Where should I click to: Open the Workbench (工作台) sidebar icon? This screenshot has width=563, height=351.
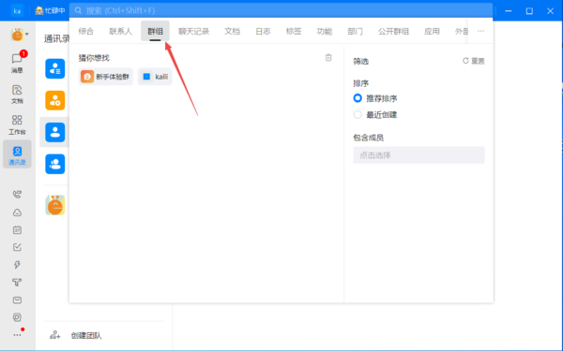[x=17, y=124]
